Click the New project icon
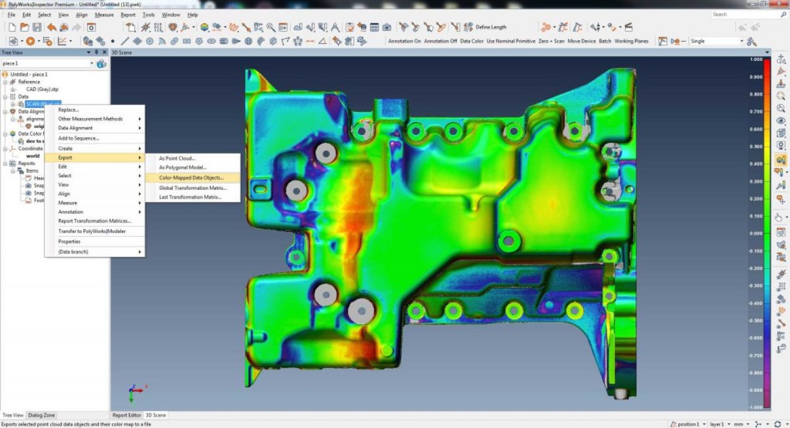 [x=12, y=27]
